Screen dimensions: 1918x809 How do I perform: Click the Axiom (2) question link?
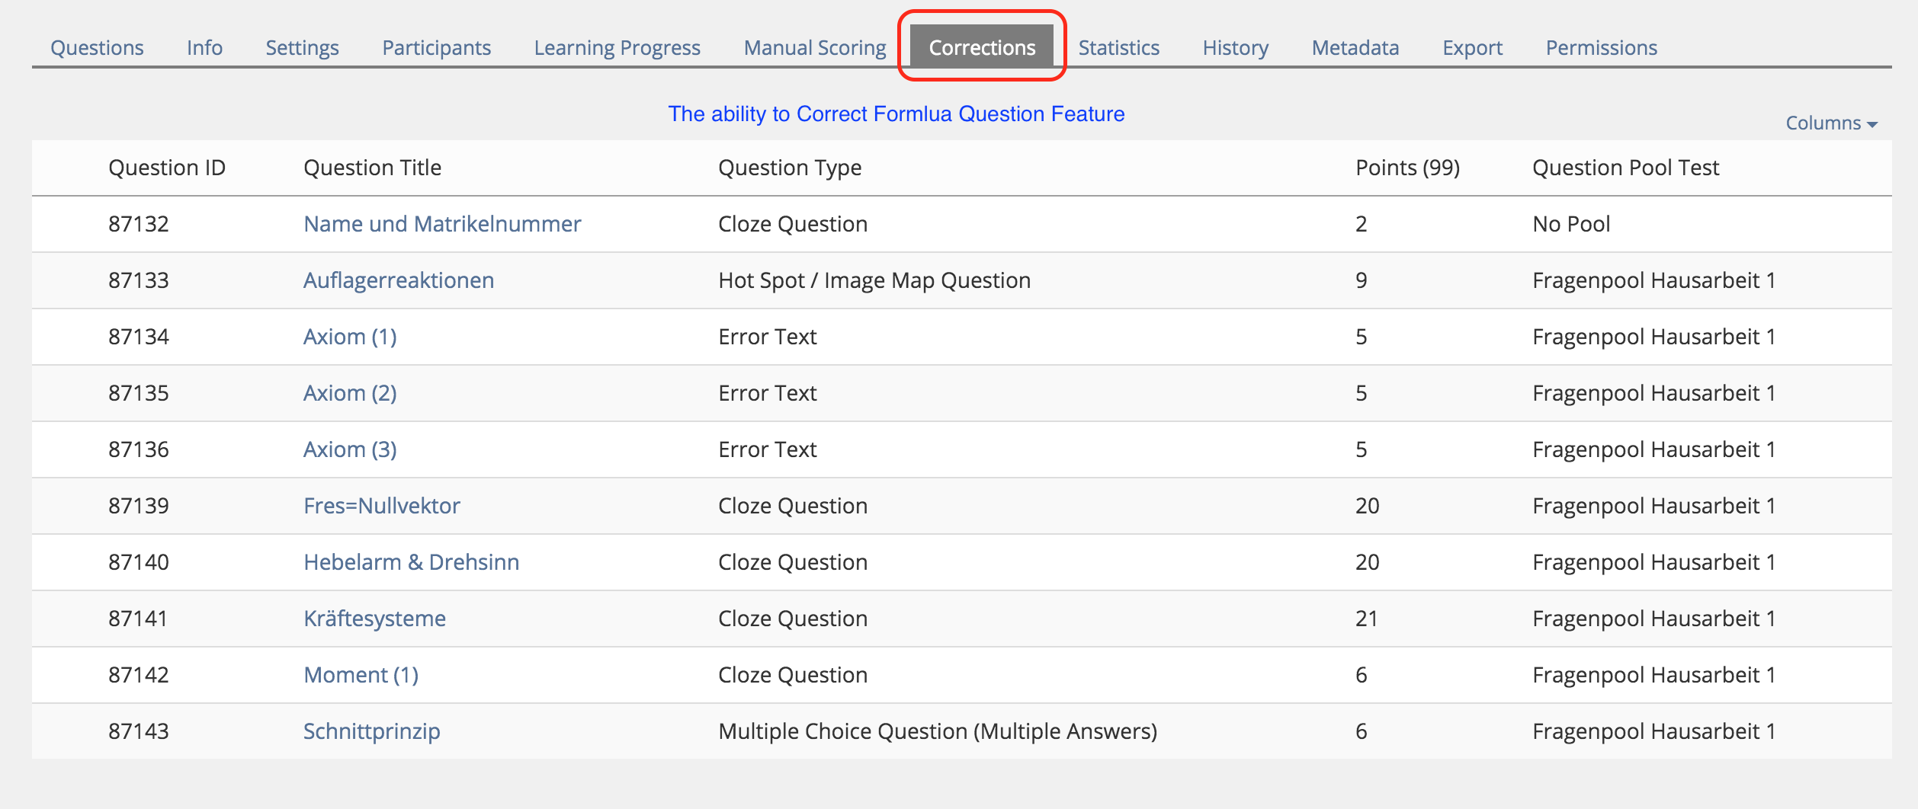pyautogui.click(x=350, y=393)
